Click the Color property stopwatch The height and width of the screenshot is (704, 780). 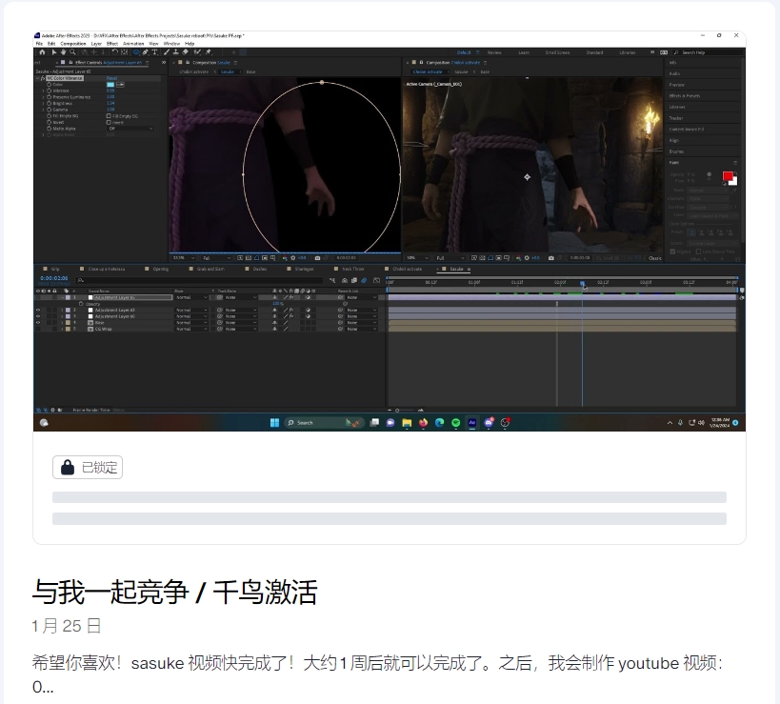(50, 85)
